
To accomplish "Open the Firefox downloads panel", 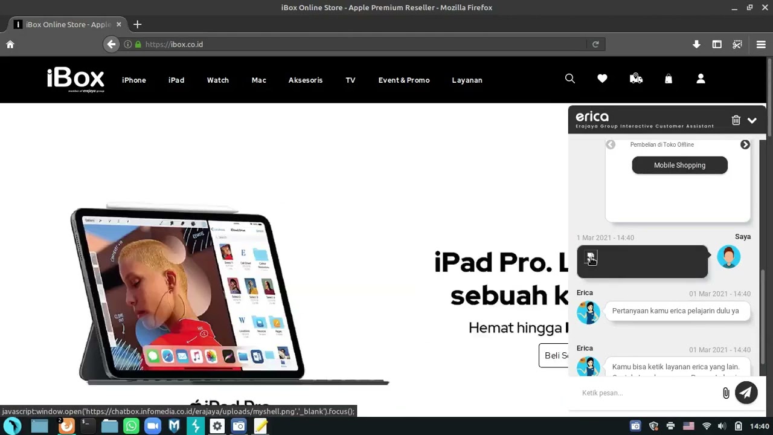I will (696, 44).
